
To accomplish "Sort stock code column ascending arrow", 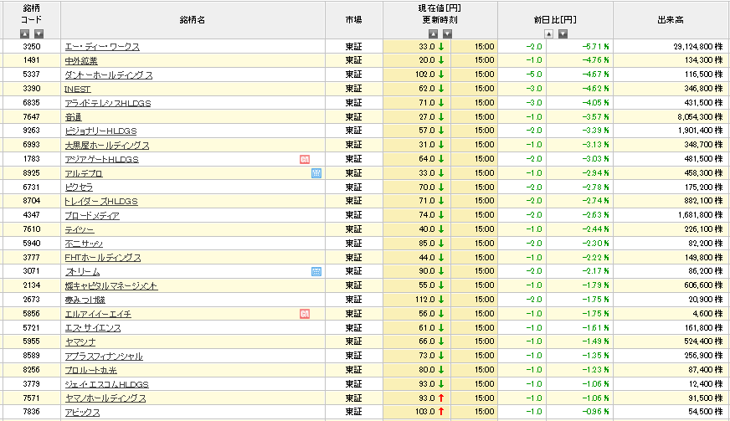I will coord(24,33).
